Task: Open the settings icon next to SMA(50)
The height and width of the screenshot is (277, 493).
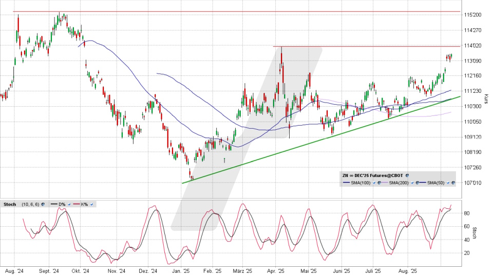Action: pyautogui.click(x=453, y=183)
